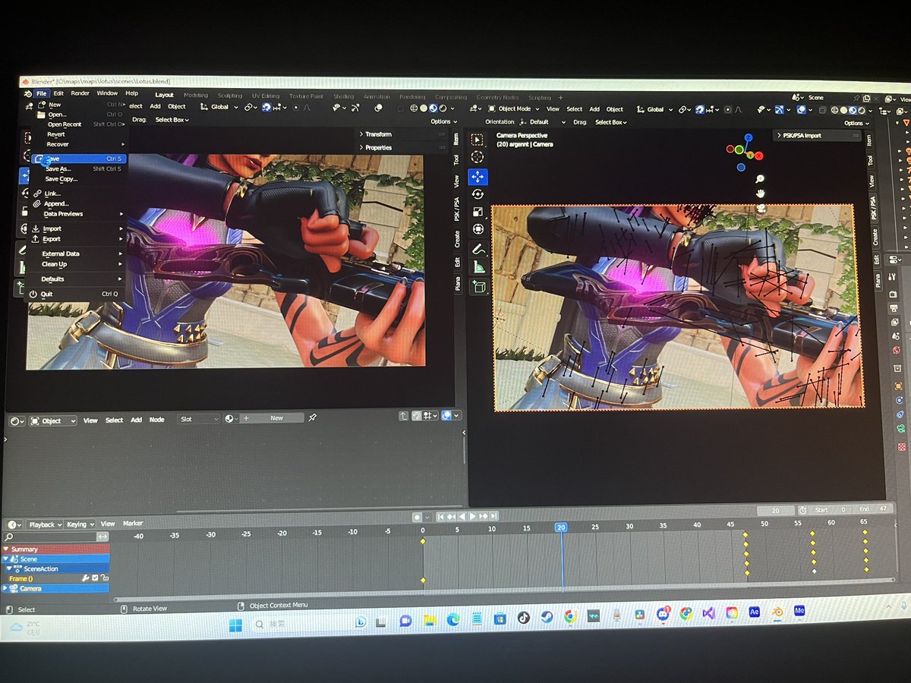Click the blue Z axis on navigation gizmo

point(748,137)
